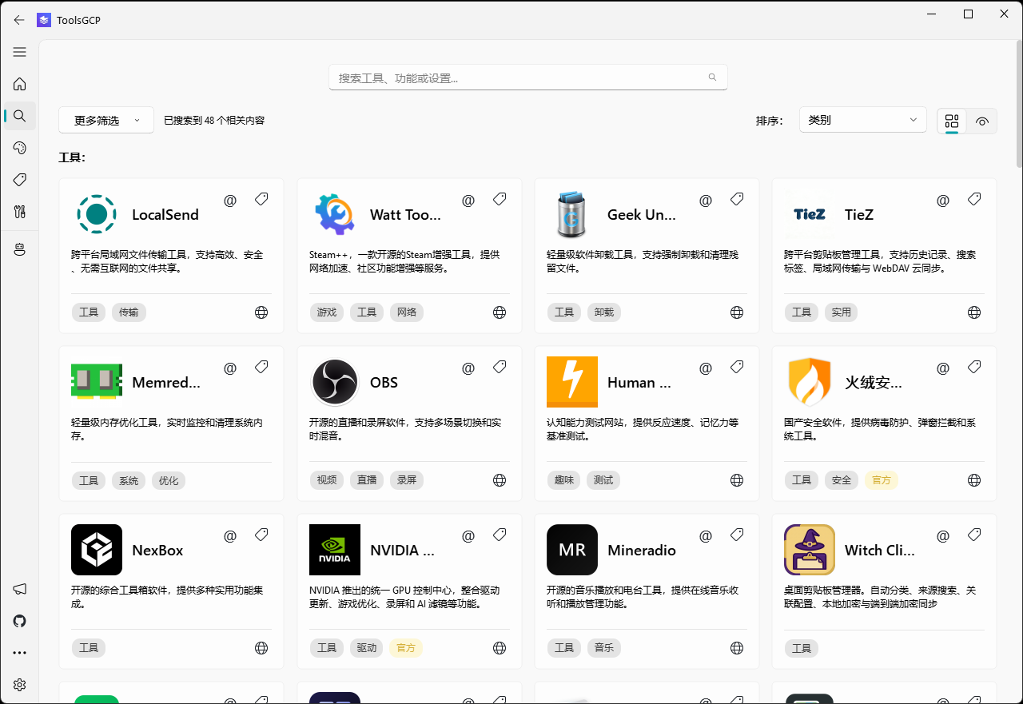Click the OBS application logo
This screenshot has width=1023, height=704.
(335, 382)
